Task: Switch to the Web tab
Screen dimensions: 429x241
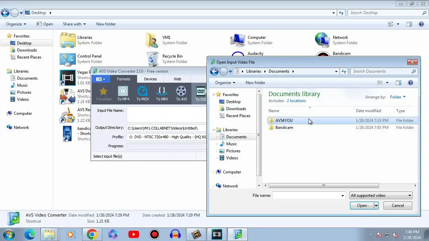Action: point(177,79)
